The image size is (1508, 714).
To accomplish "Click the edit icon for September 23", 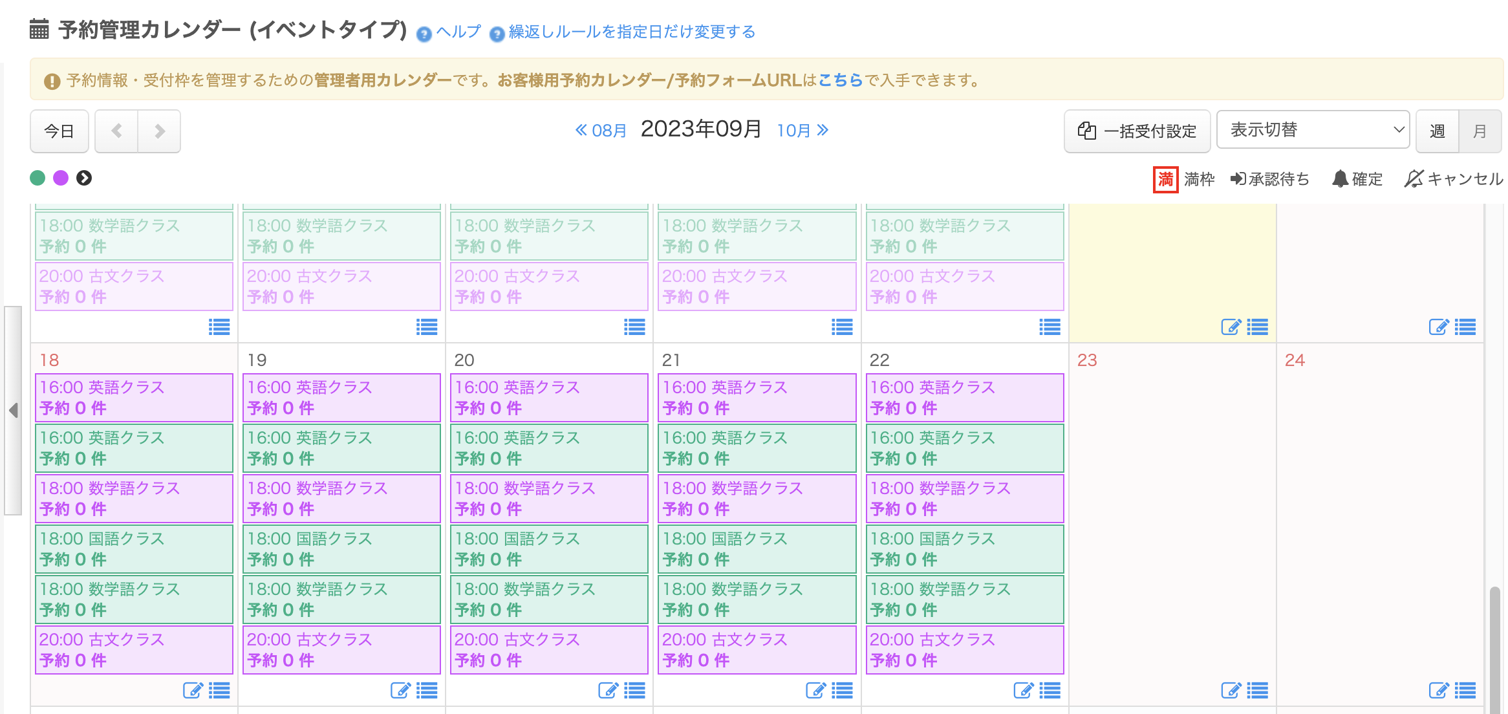I will point(1231,691).
